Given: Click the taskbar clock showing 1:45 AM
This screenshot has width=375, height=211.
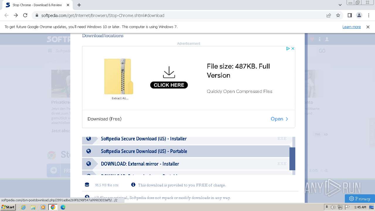Looking at the screenshot, I should click(x=360, y=207).
